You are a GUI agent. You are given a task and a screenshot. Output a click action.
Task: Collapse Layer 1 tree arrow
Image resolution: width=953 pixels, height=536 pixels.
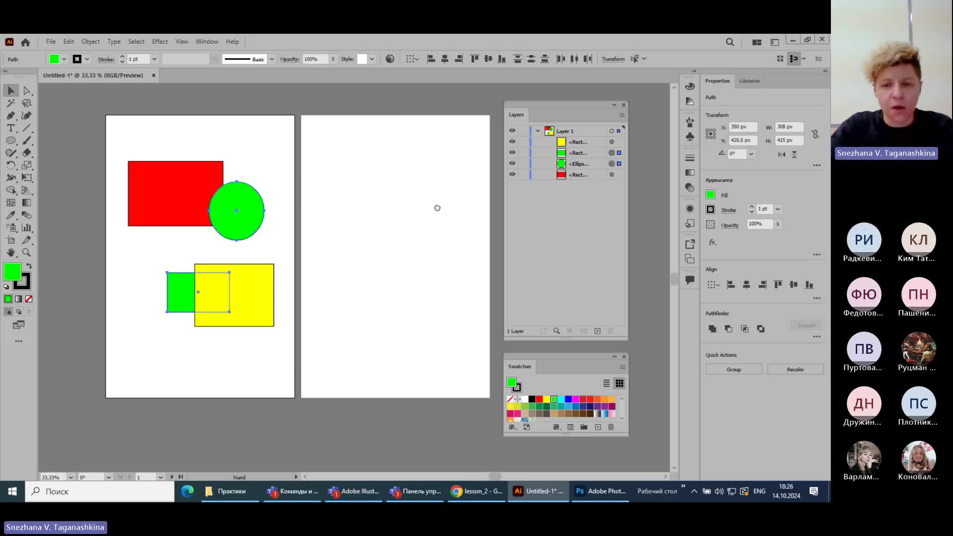pos(538,131)
